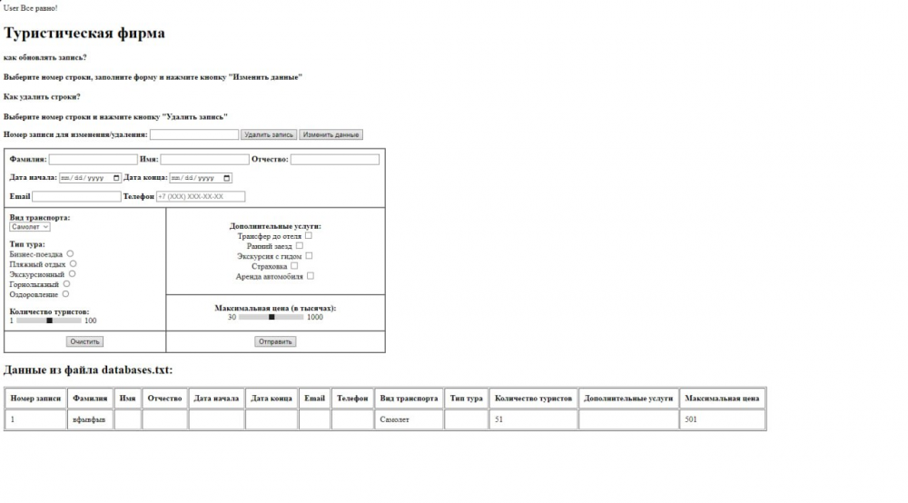Enable Аренда автомобиля checkbox

[x=311, y=276]
